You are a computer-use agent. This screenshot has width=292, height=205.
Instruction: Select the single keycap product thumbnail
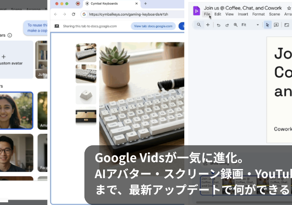[x=86, y=95]
